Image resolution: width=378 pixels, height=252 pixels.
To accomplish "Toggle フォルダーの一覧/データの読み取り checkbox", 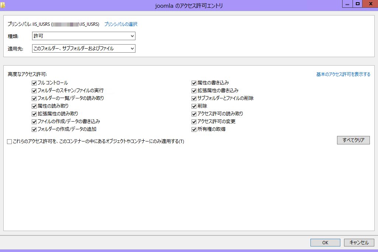I will click(x=34, y=98).
